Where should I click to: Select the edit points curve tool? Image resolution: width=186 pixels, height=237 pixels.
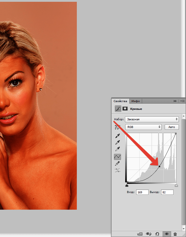click(x=117, y=157)
